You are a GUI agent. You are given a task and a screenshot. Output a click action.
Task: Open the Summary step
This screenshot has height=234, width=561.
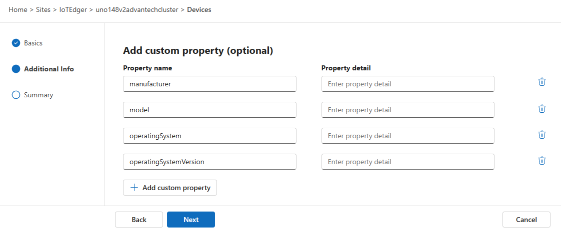38,95
